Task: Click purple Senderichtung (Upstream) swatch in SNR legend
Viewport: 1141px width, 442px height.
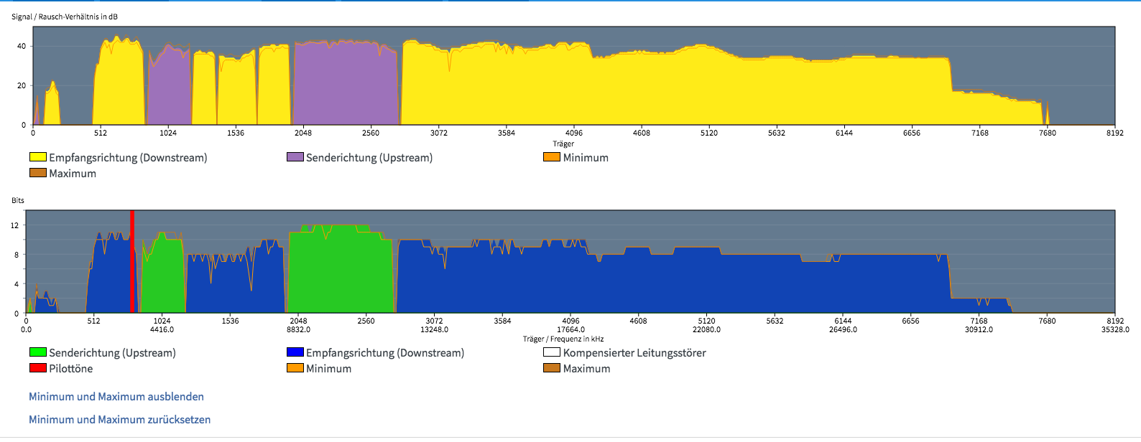Action: pyautogui.click(x=295, y=157)
